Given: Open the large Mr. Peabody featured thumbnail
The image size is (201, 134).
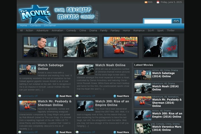Looking at the screenshot, I should tap(121, 47).
